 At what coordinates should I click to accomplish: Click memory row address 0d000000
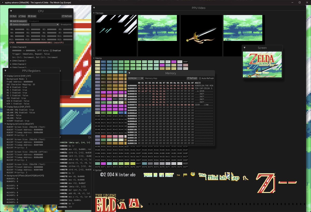132,85
